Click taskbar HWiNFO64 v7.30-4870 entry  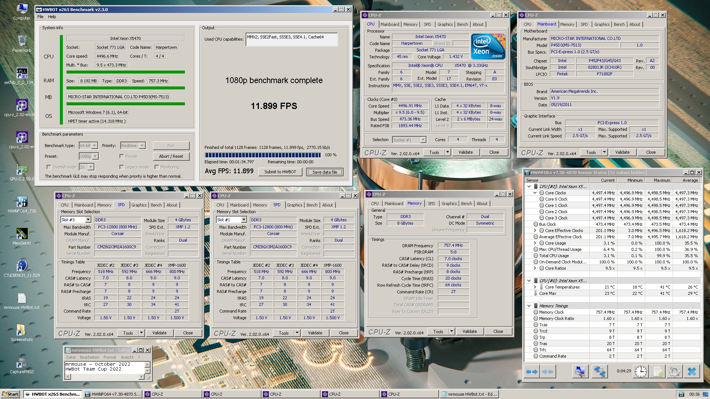tap(112, 394)
